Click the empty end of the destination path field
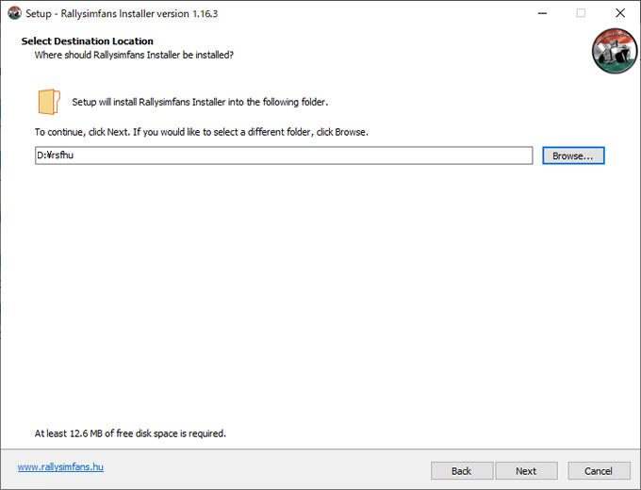The image size is (641, 490). [368, 155]
